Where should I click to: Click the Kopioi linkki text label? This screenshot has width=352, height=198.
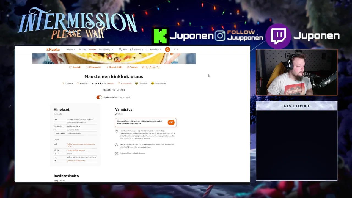pos(116,67)
